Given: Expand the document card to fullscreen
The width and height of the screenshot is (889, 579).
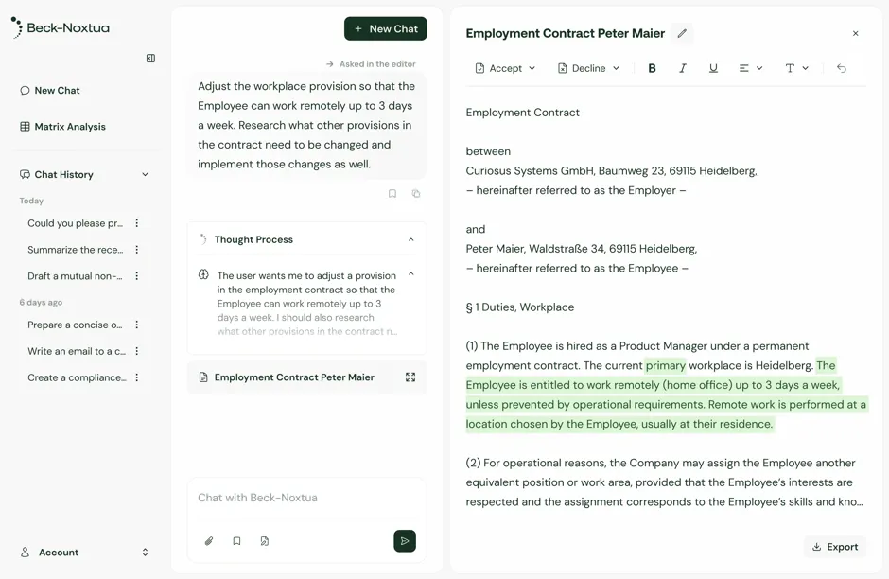Looking at the screenshot, I should coord(410,377).
